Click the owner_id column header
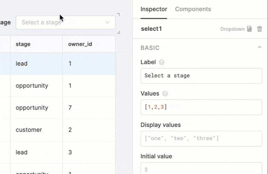The width and height of the screenshot is (268, 174). [x=80, y=44]
